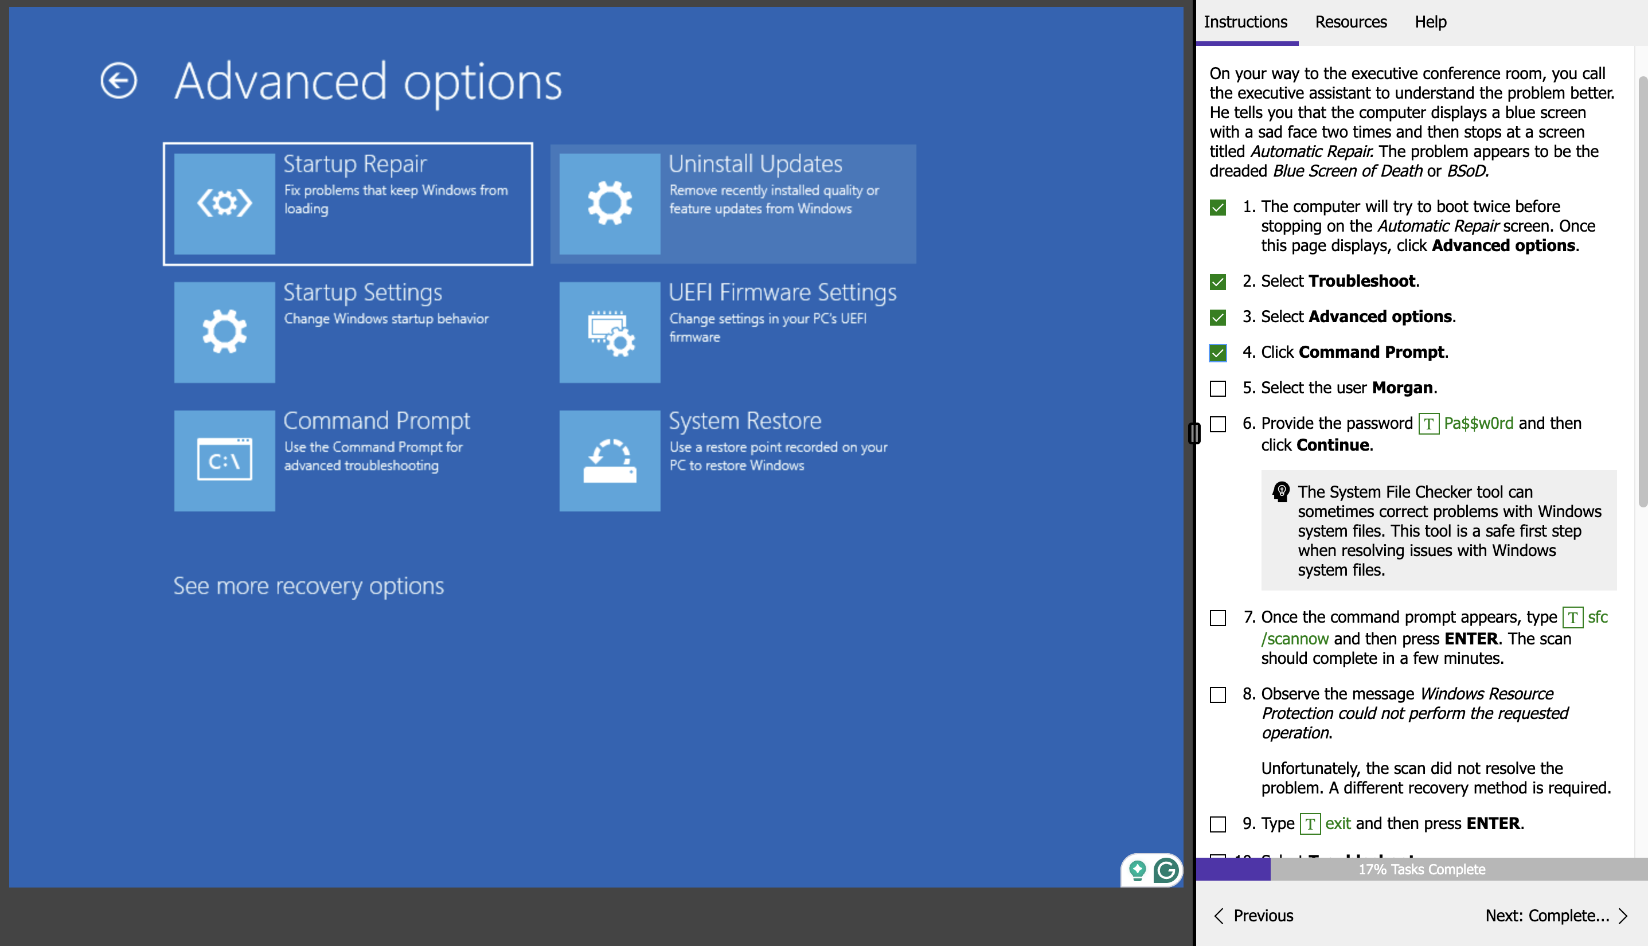Open the Startup Repair icon tile
This screenshot has height=946, width=1648.
224,204
